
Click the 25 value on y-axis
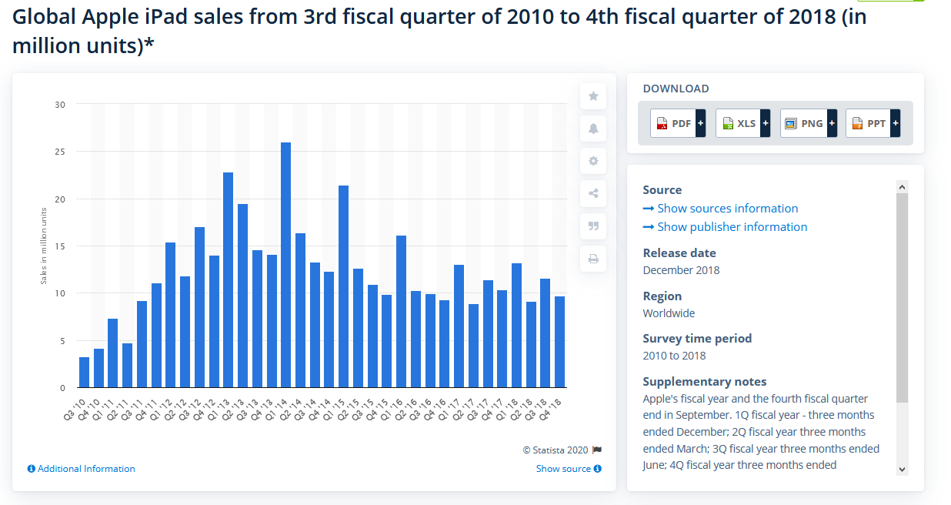(61, 152)
